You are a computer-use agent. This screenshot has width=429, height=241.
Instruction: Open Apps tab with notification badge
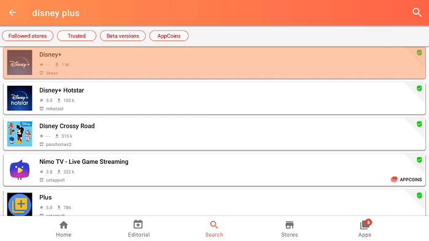(365, 229)
